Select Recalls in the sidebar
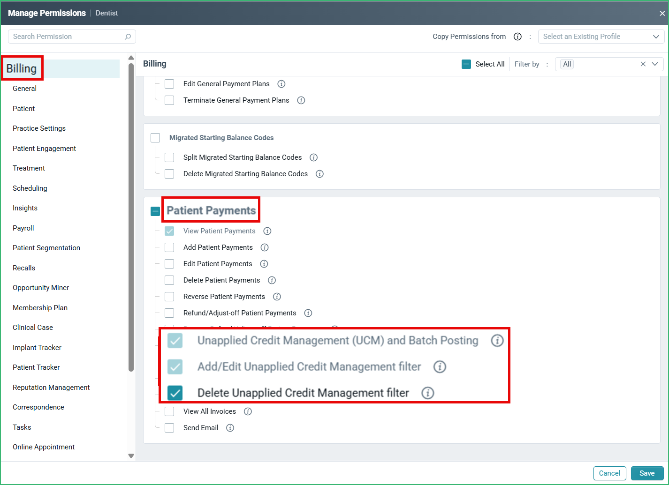The width and height of the screenshot is (669, 485). [24, 268]
